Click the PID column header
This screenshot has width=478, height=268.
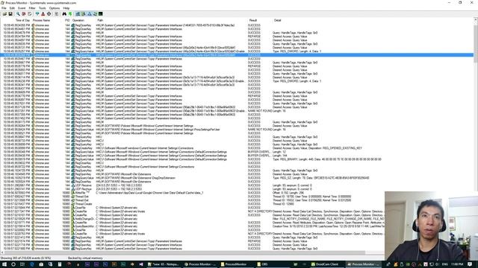[67, 20]
